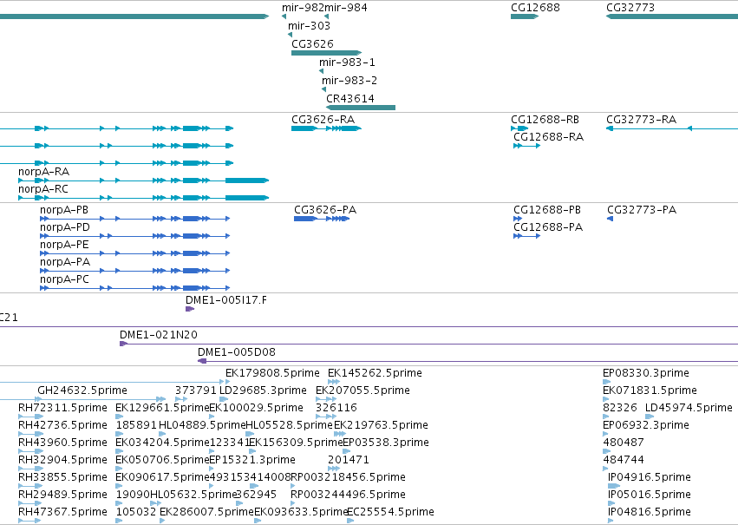This screenshot has height=525, width=738.
Task: Click the teal CR43614 gene bar
Action: tap(361, 108)
